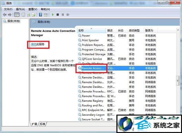Sort by the 状态 column header
Image resolution: width=182 pixels, height=133 pixels.
click(122, 30)
